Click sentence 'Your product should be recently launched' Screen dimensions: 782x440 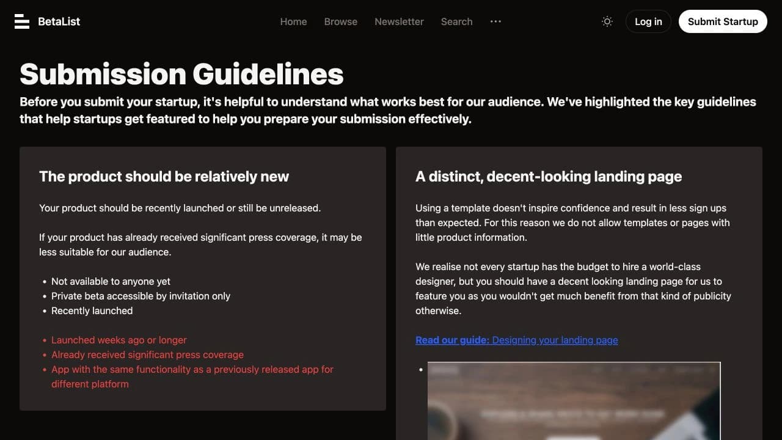pyautogui.click(x=180, y=208)
